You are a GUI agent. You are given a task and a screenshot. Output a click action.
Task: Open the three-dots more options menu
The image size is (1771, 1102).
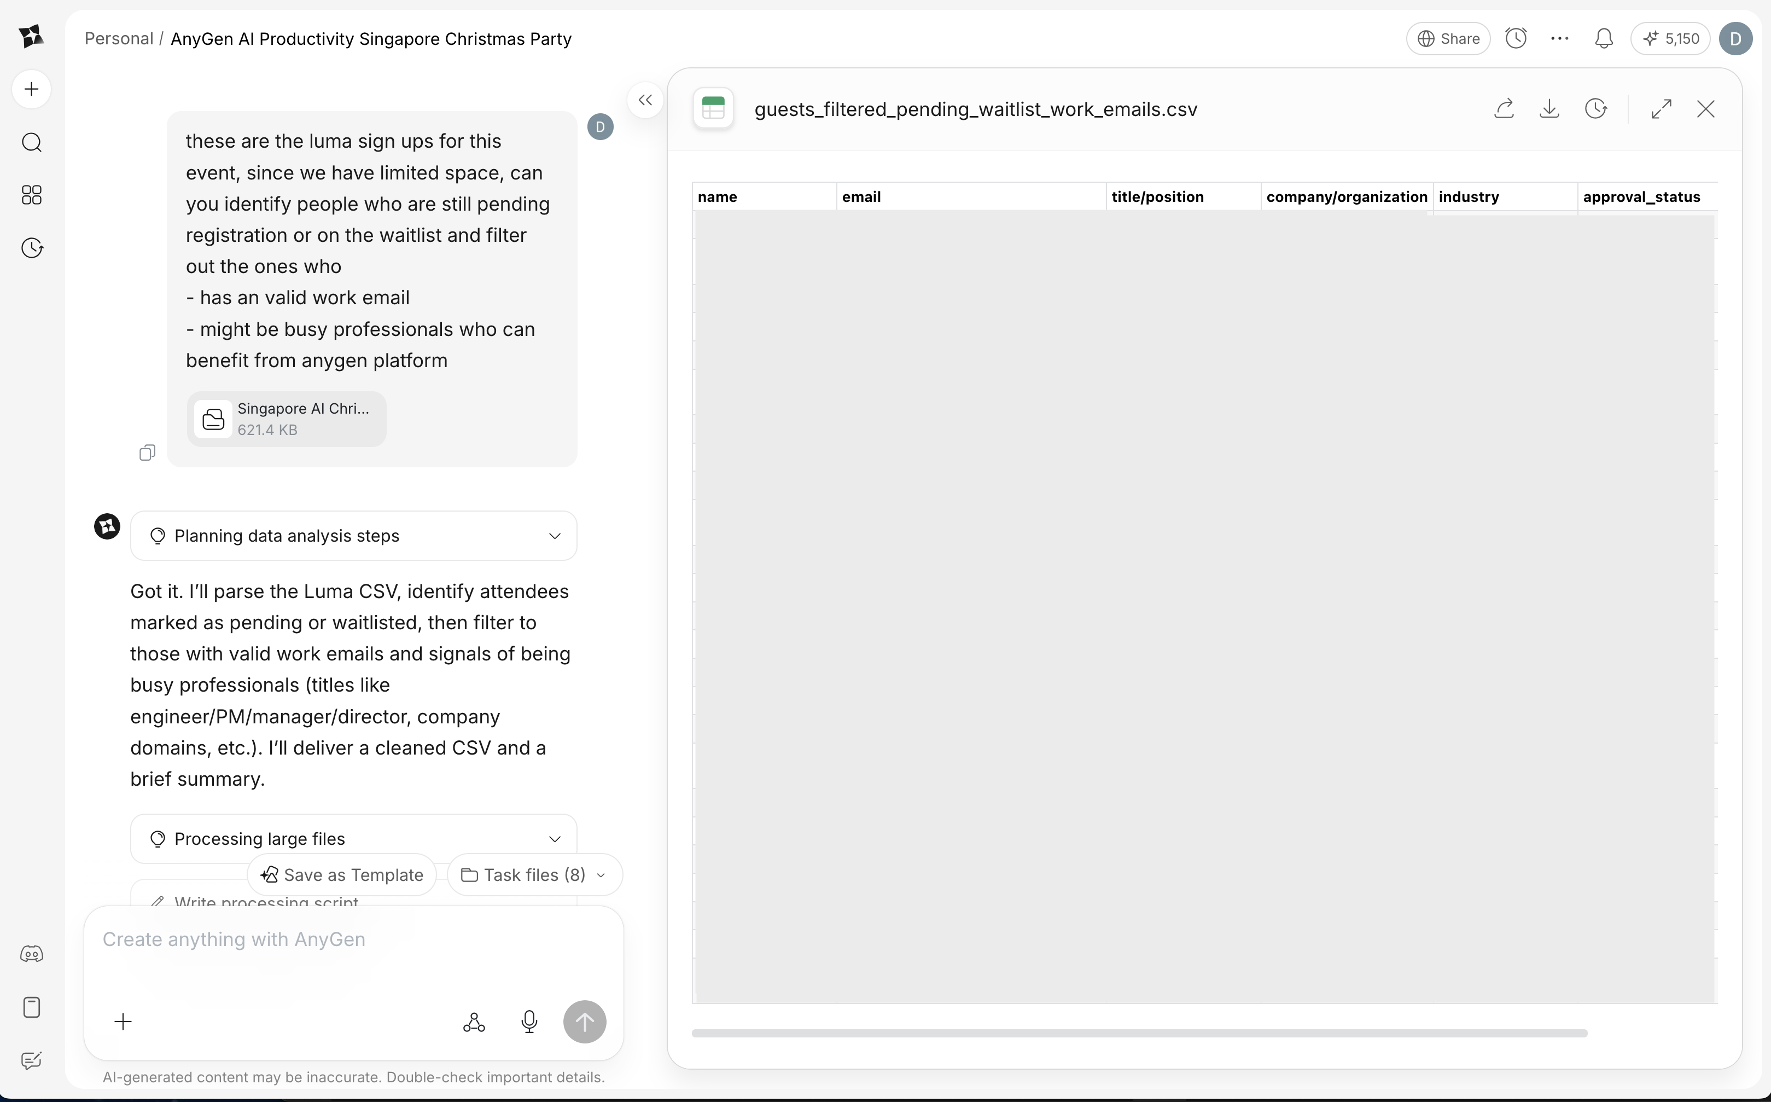click(1560, 39)
